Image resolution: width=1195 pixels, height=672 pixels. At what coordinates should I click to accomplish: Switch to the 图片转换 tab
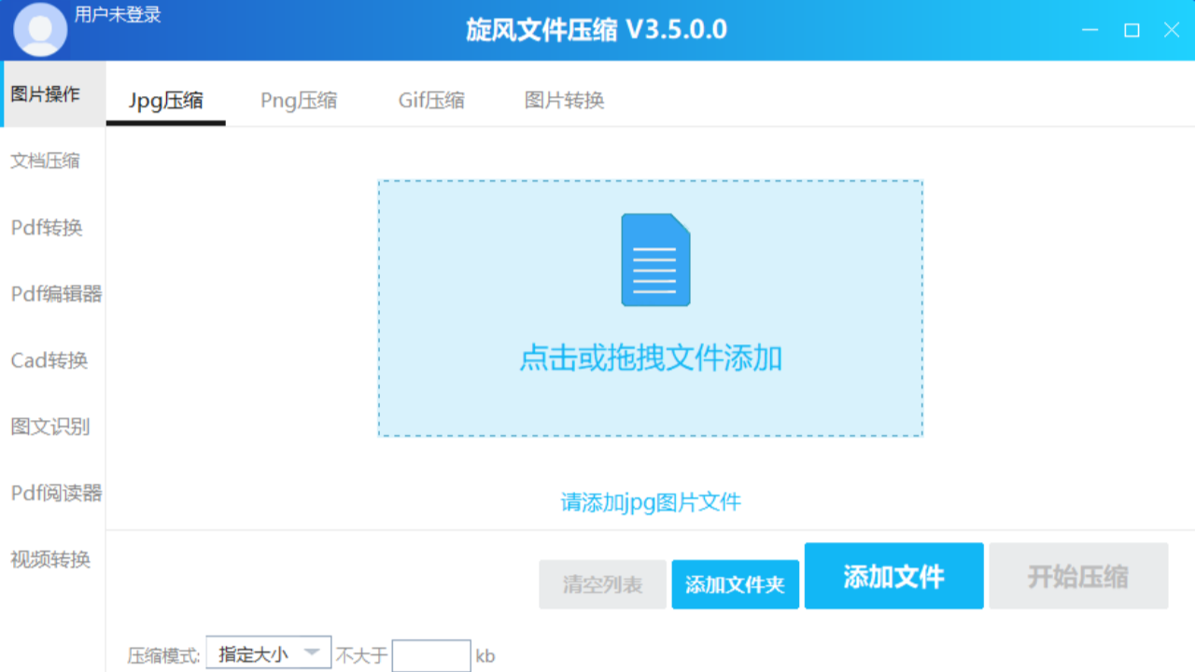click(564, 100)
